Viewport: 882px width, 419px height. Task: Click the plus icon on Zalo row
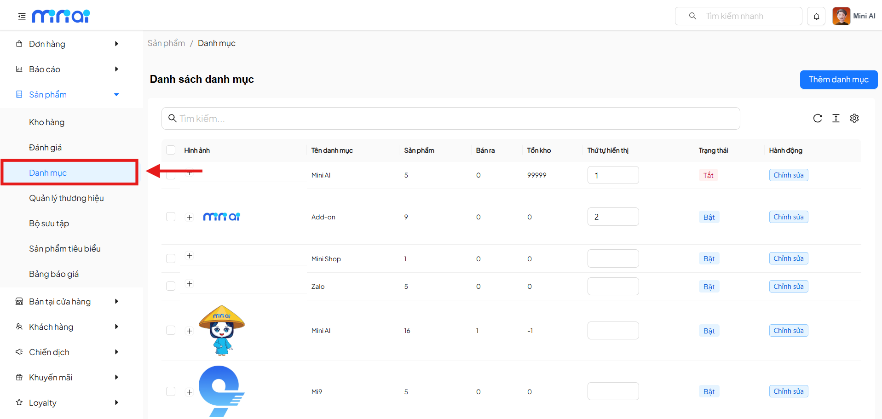[189, 284]
